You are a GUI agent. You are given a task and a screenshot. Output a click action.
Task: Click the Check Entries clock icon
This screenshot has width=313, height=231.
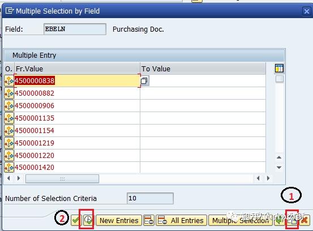(88, 220)
